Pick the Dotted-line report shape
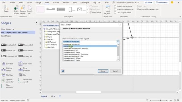The image size is (182, 102). [25, 81]
